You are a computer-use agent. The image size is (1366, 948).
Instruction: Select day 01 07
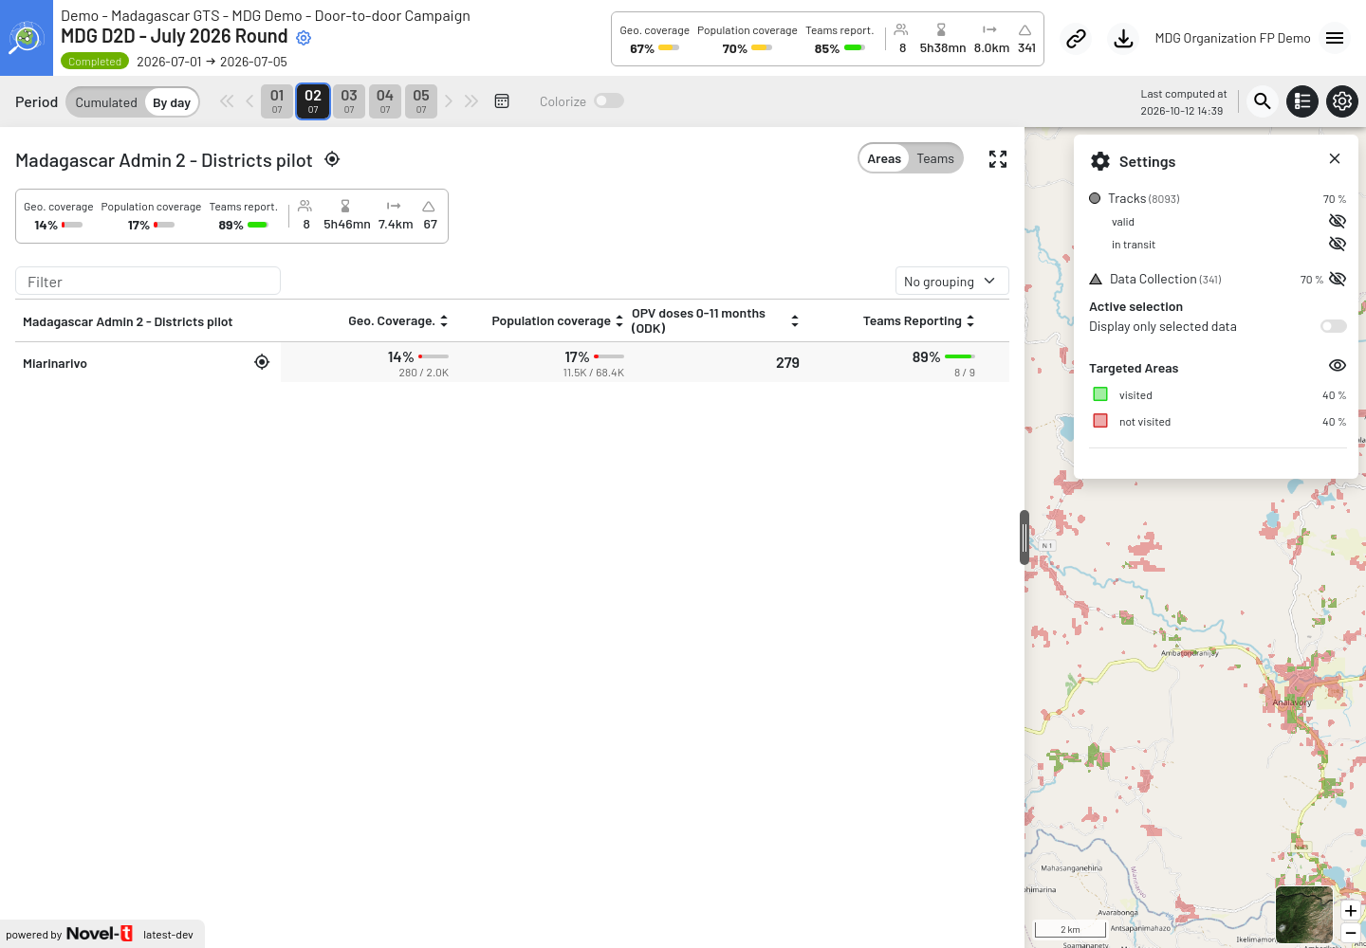coord(277,101)
